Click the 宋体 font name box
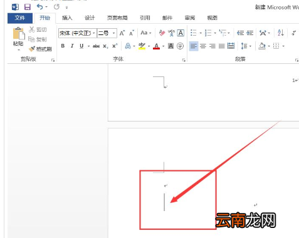The image size is (299, 238). (75, 33)
